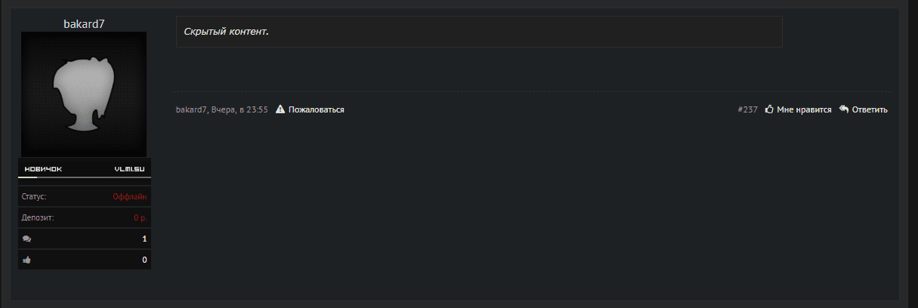
Task: Click the Пожаловаться report link
Action: (x=316, y=109)
